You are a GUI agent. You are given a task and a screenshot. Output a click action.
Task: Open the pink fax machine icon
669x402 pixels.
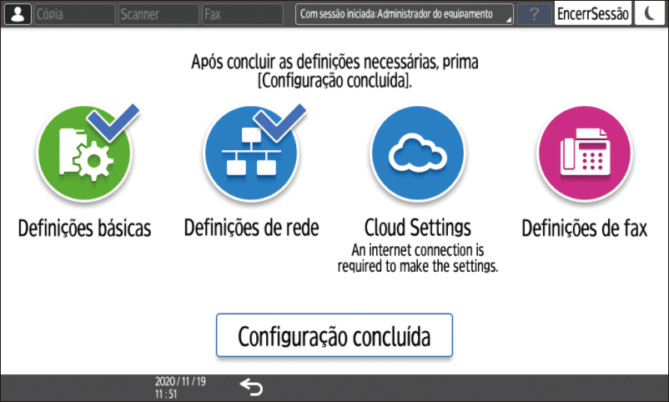coord(585,153)
